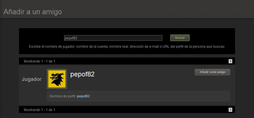The image size is (254, 118).
Task: Click the bottom "Mostrando 1 - 1 de 1" text
Action: (x=40, y=110)
